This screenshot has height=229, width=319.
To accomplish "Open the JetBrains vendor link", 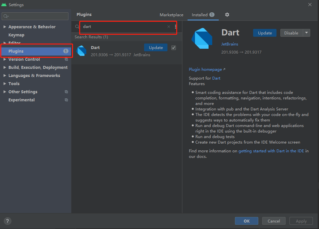I will (229, 44).
